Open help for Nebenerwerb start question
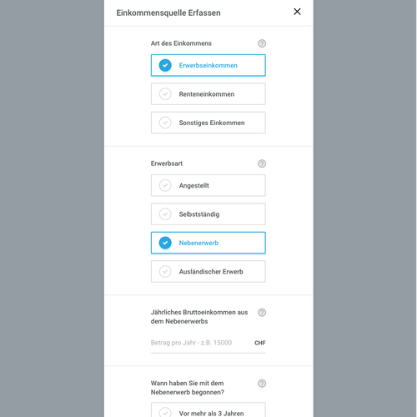 click(x=262, y=384)
